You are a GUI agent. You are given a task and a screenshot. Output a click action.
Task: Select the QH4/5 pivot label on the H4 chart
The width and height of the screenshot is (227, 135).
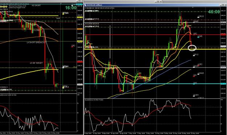(x=196, y=21)
